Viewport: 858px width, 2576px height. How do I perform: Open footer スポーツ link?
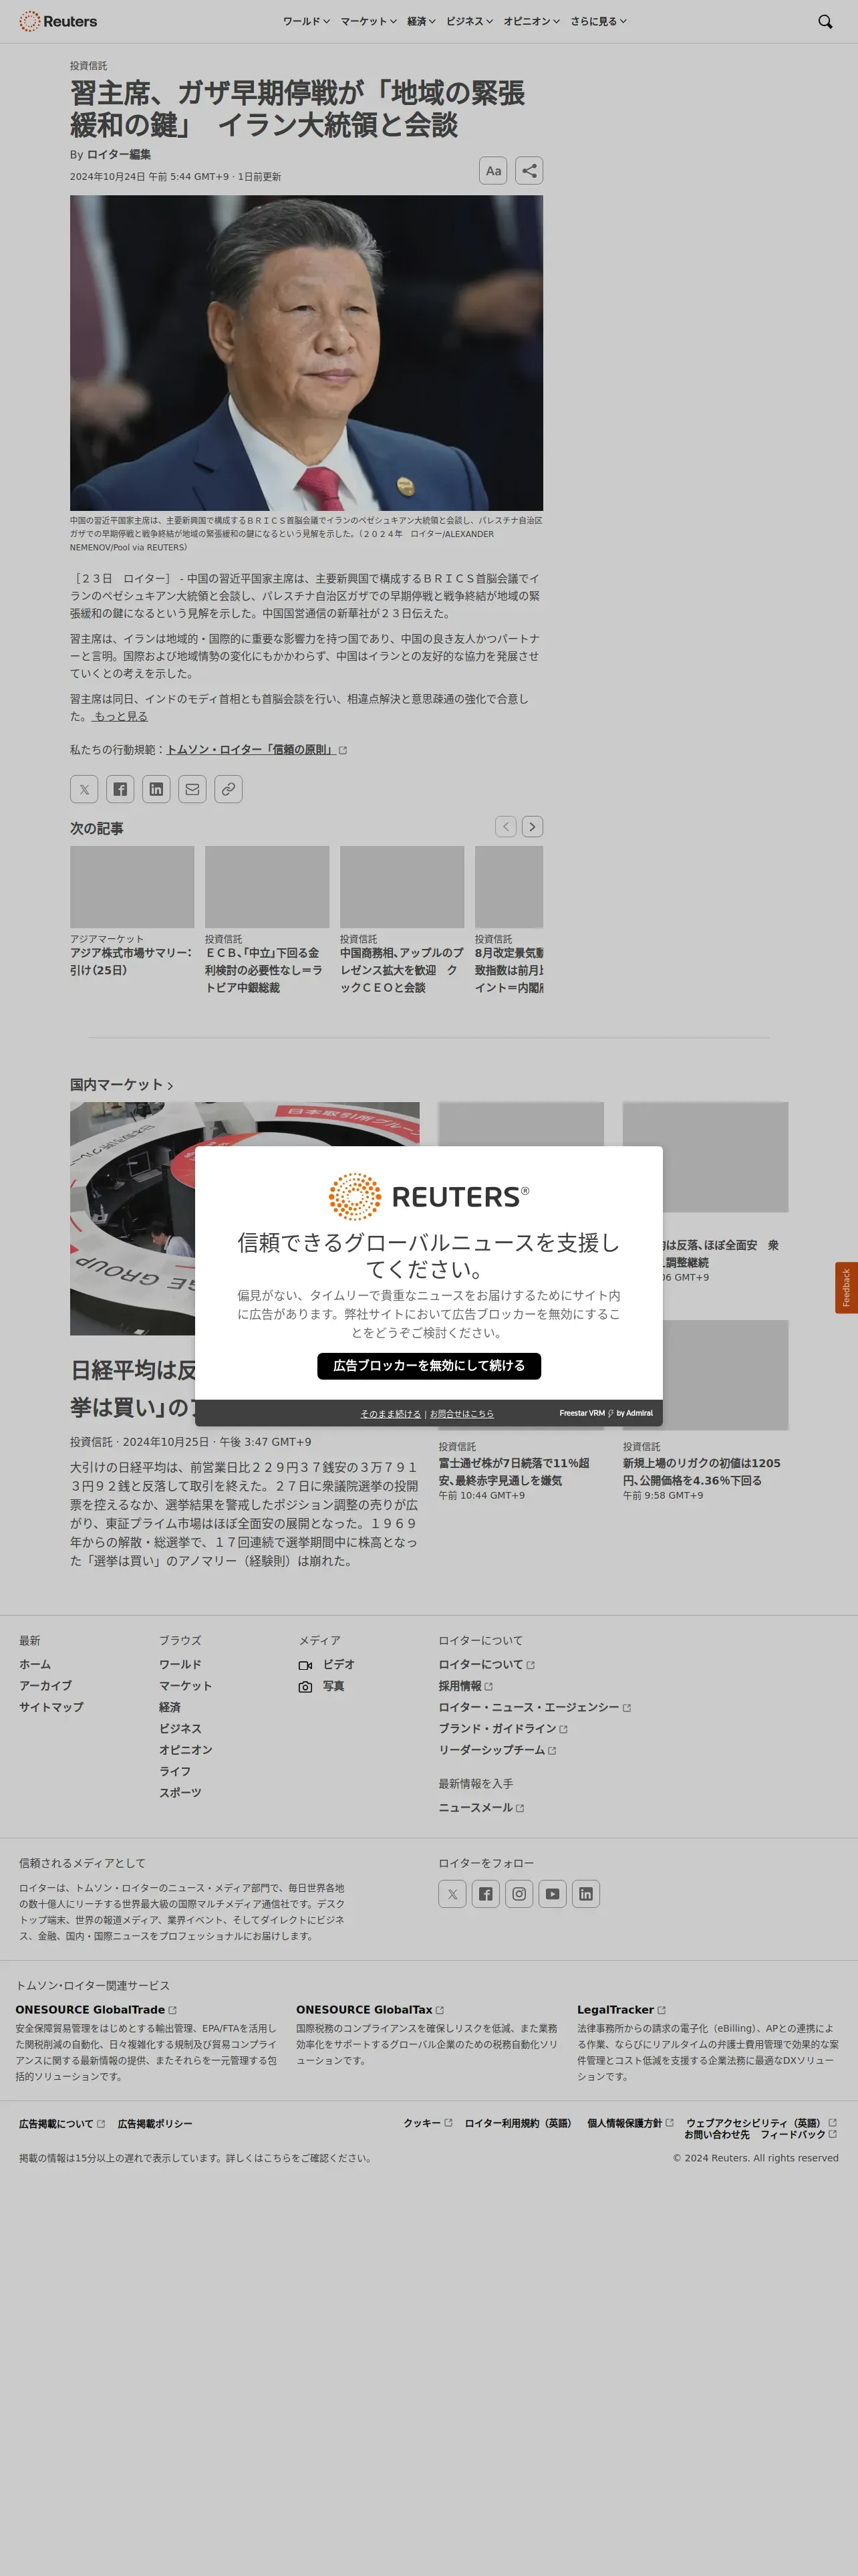coord(180,1792)
